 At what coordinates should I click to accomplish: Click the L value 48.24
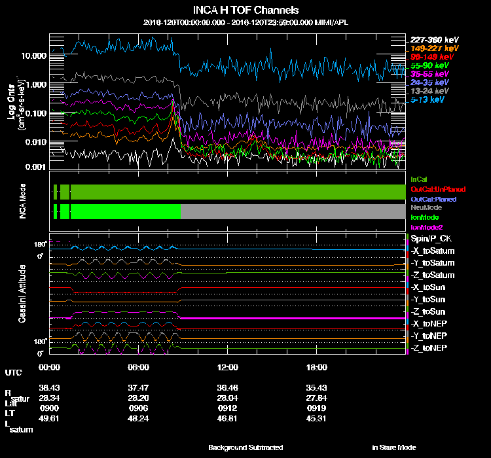138,419
